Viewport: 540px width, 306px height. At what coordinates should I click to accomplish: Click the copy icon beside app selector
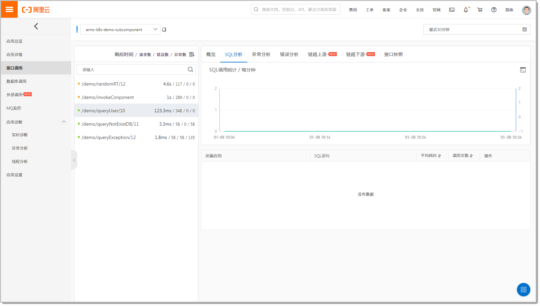[164, 29]
